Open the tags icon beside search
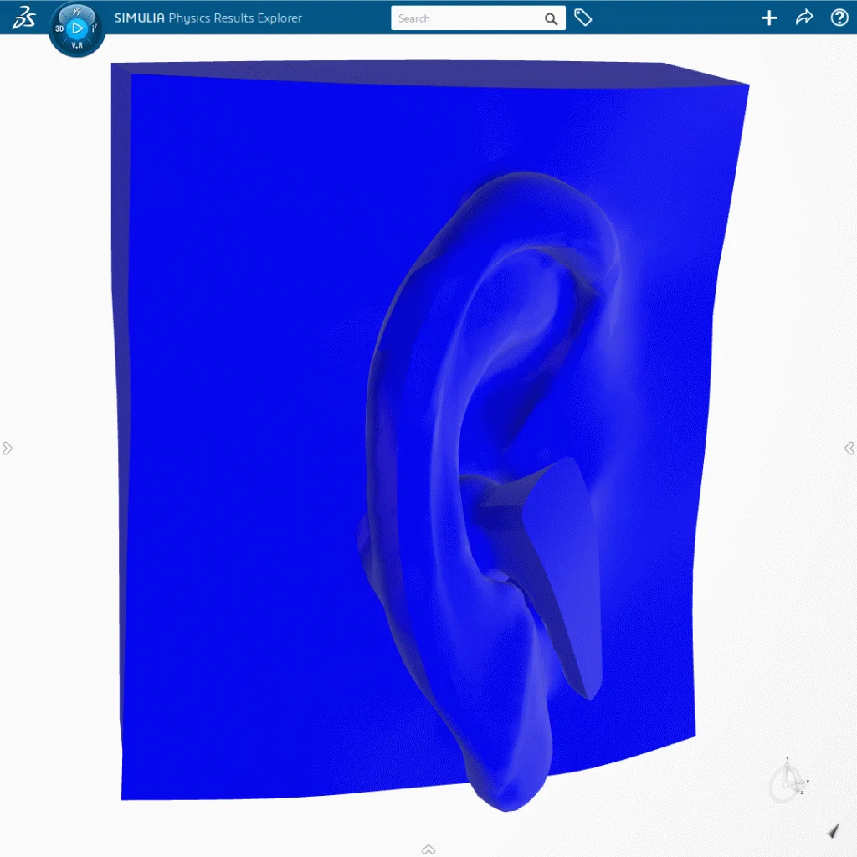Viewport: 857px width, 857px height. (582, 18)
